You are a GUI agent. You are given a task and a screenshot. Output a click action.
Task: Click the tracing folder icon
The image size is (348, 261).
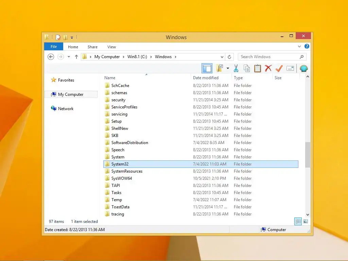pyautogui.click(x=107, y=214)
